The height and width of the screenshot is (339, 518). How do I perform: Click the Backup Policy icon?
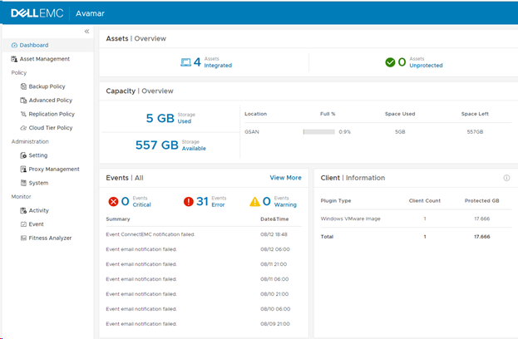point(22,86)
